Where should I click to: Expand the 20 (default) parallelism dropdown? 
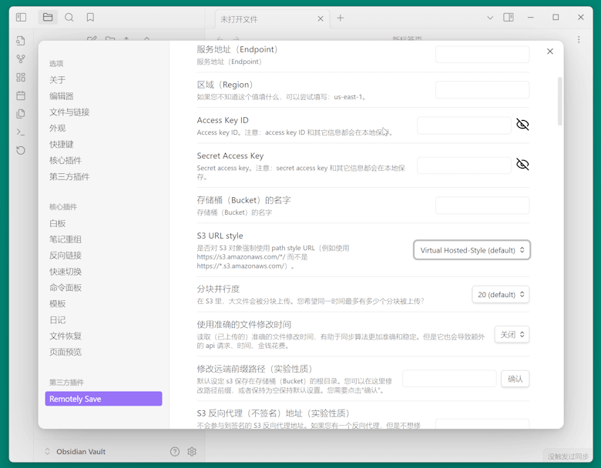500,295
